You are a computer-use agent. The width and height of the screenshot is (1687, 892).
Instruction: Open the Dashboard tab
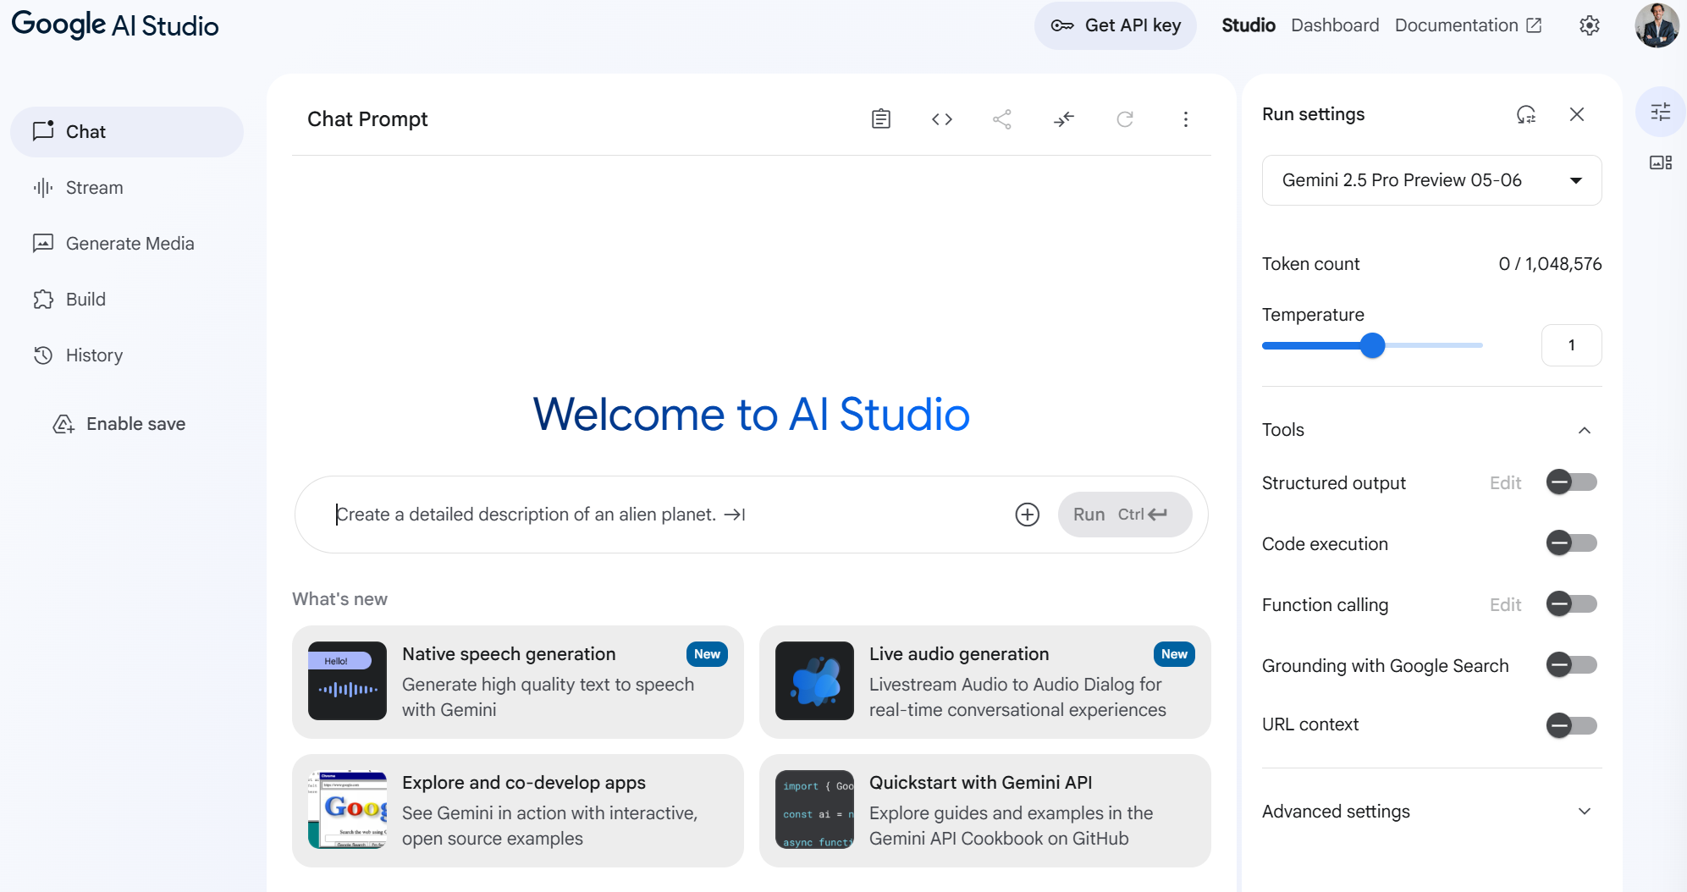(x=1335, y=25)
